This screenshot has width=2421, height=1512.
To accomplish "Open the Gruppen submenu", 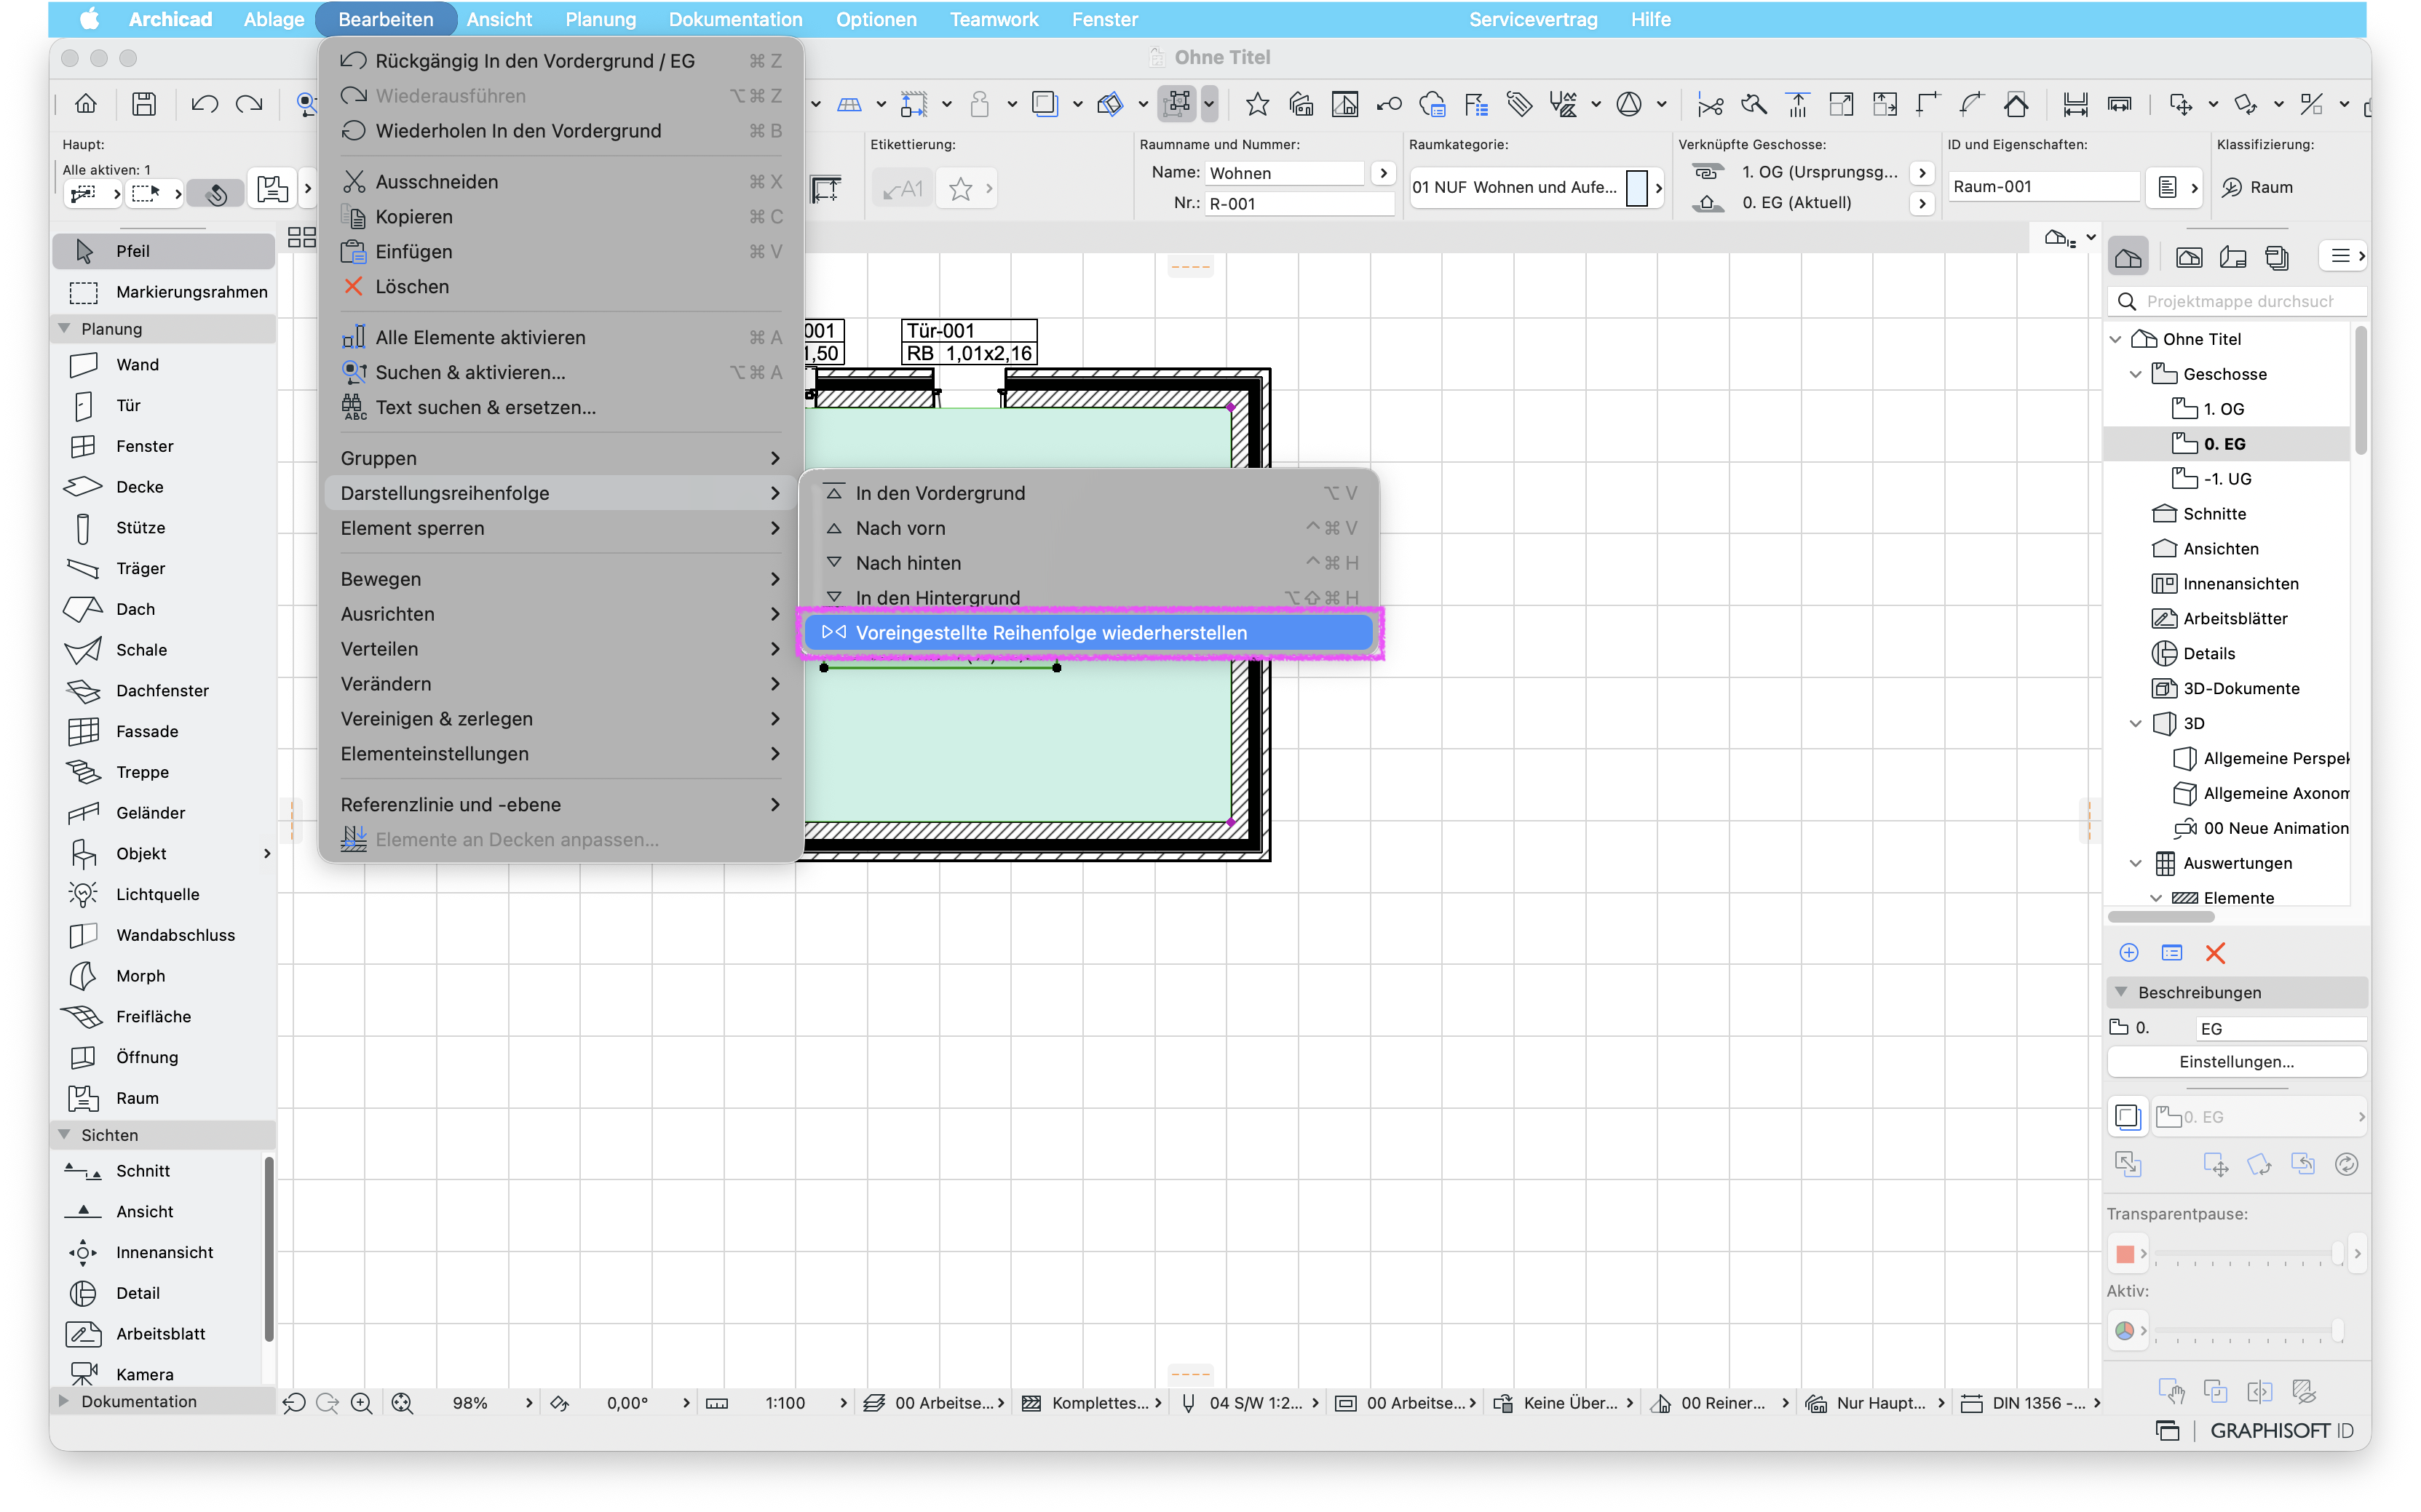I will click(x=560, y=458).
